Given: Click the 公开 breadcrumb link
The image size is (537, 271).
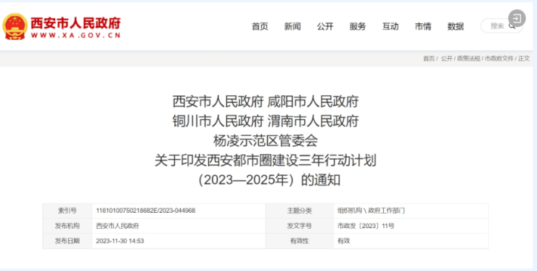Looking at the screenshot, I should (446, 59).
